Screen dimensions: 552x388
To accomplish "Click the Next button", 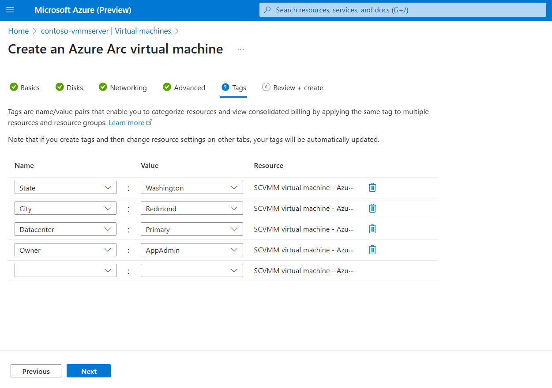I will [x=89, y=371].
